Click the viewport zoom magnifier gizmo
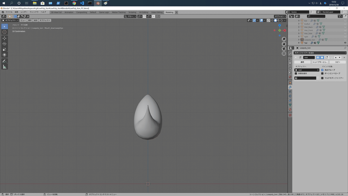348x196 pixels. pyautogui.click(x=284, y=39)
